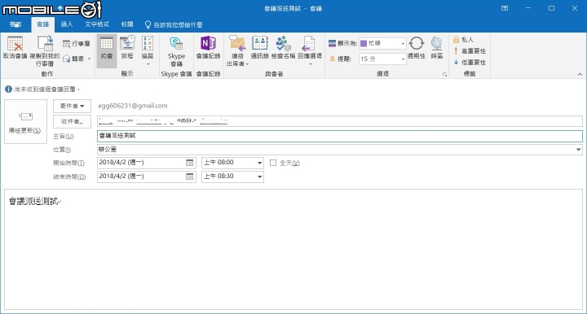Switch to the Meeting (會議) tab
The width and height of the screenshot is (587, 314).
click(42, 24)
